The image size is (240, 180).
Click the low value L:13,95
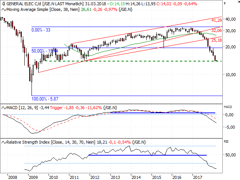pyautogui.click(x=148, y=4)
